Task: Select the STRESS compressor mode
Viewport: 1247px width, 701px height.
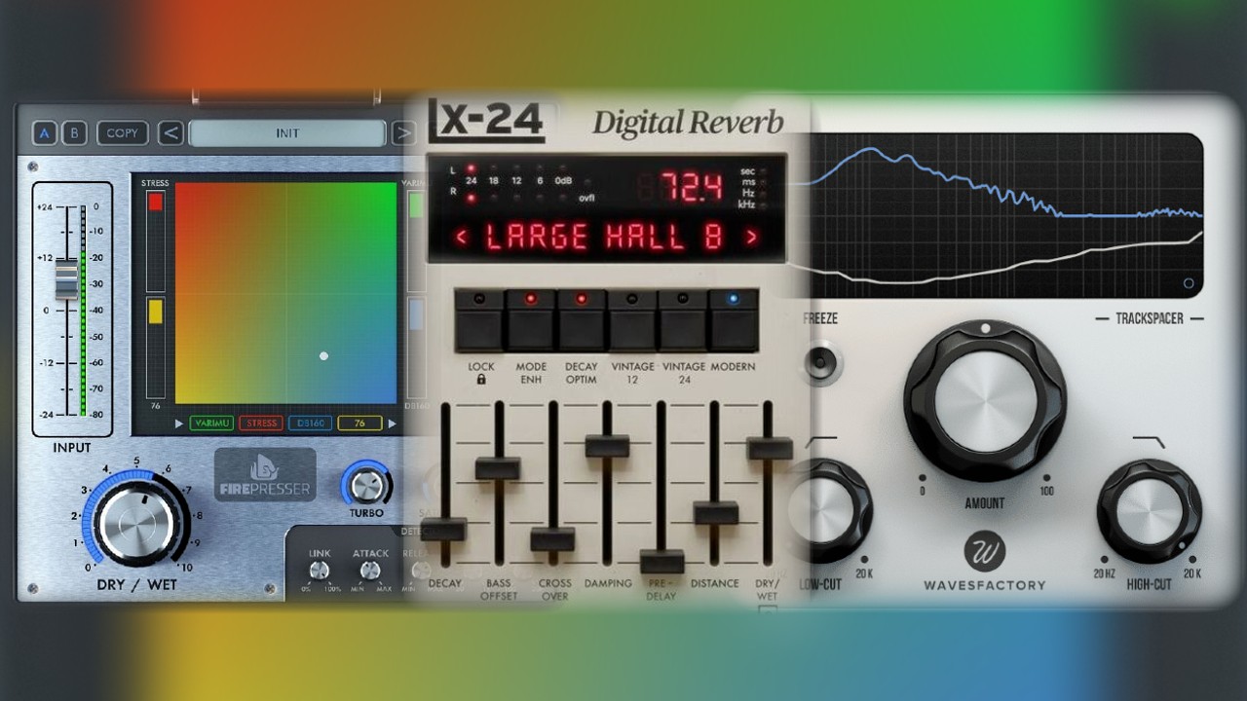Action: click(x=260, y=424)
